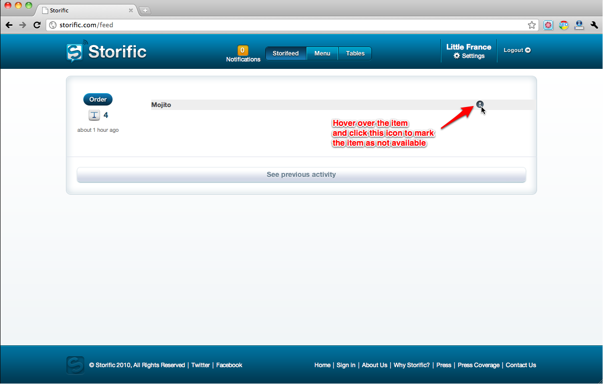Click the table icon next to number 4
The height and width of the screenshot is (384, 603).
click(x=94, y=115)
